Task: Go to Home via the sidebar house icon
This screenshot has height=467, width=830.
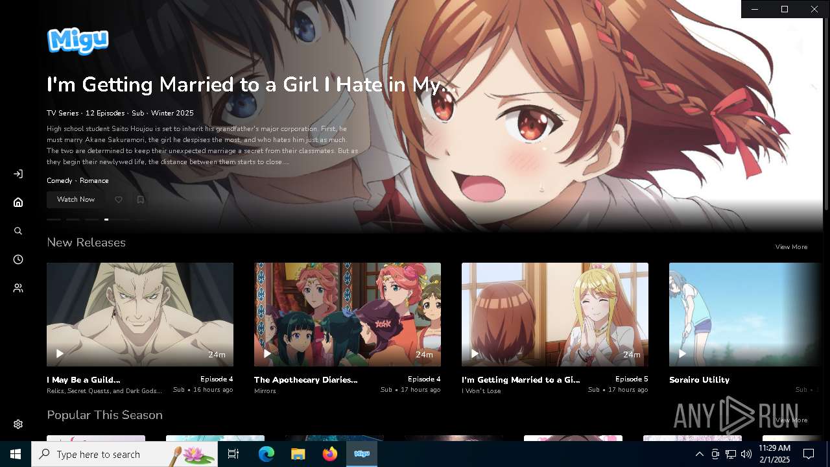Action: click(18, 202)
